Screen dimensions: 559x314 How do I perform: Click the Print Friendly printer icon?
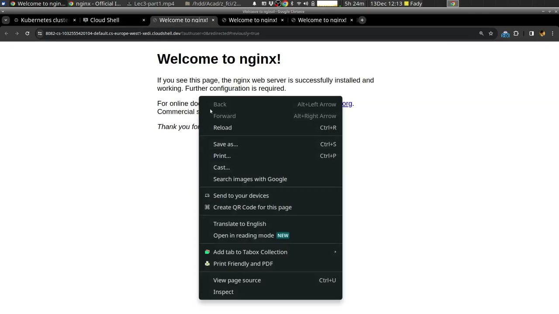pyautogui.click(x=207, y=264)
